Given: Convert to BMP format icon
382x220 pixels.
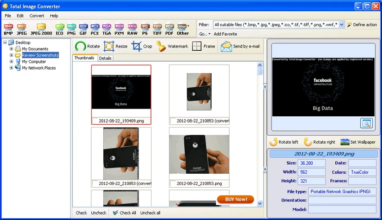Looking at the screenshot, I should point(8,29).
